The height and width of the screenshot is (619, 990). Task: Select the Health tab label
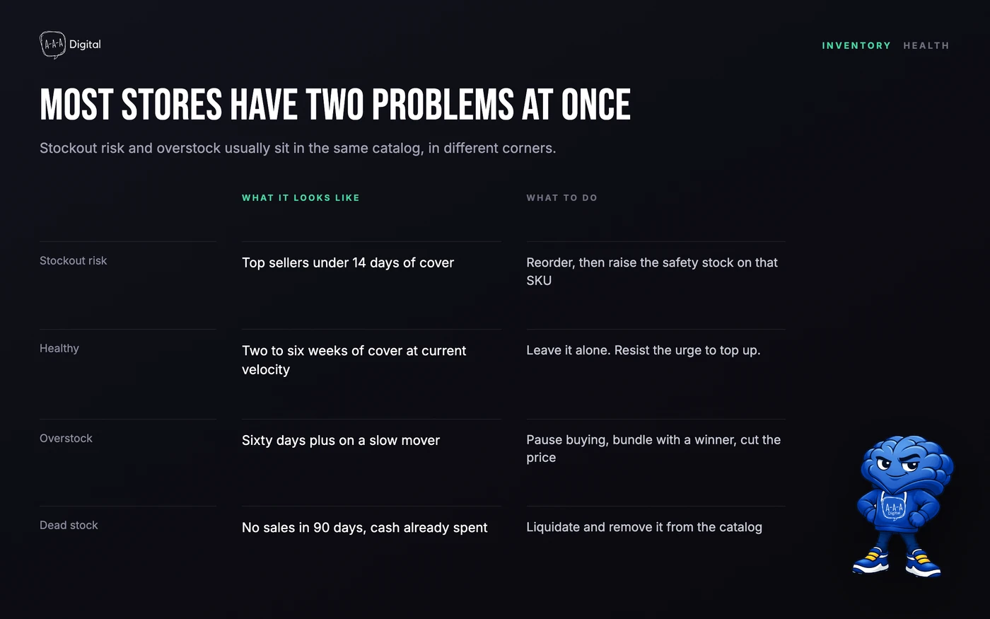926,45
